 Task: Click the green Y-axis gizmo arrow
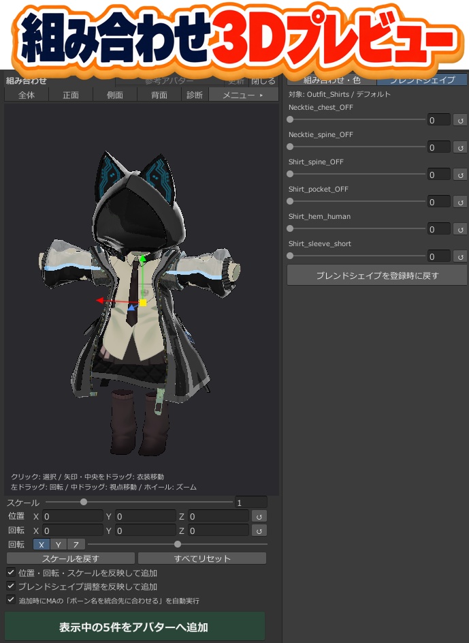pos(142,258)
